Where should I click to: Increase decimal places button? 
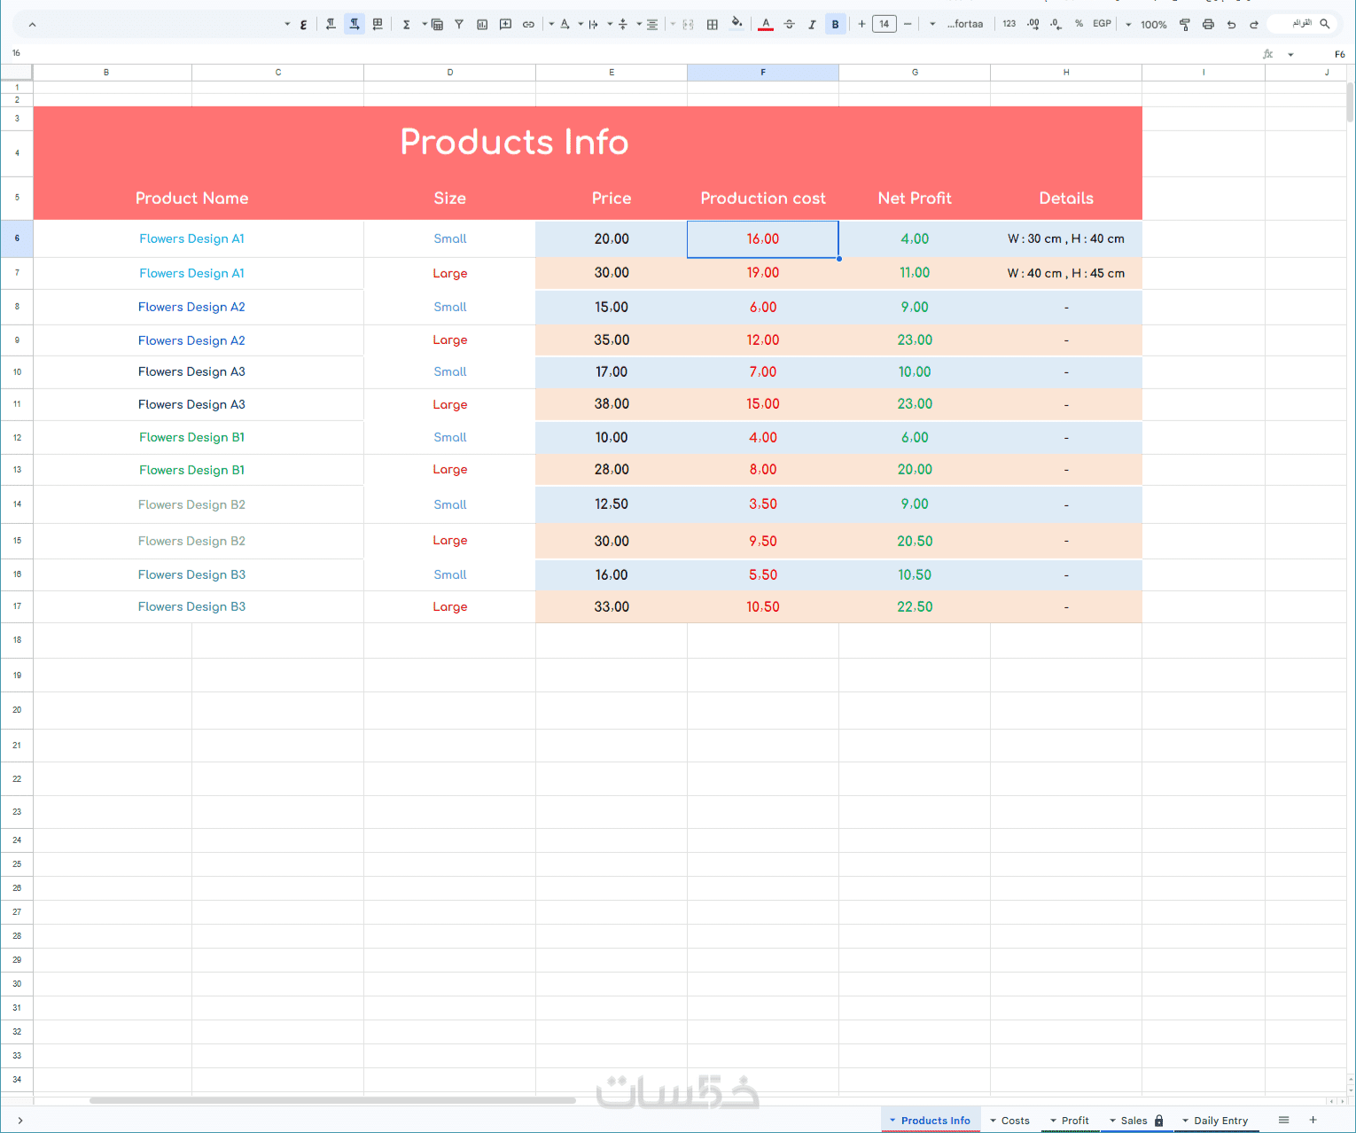pyautogui.click(x=1033, y=24)
